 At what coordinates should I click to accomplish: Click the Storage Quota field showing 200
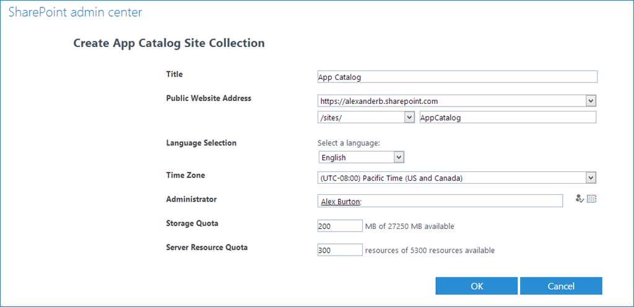tap(340, 226)
